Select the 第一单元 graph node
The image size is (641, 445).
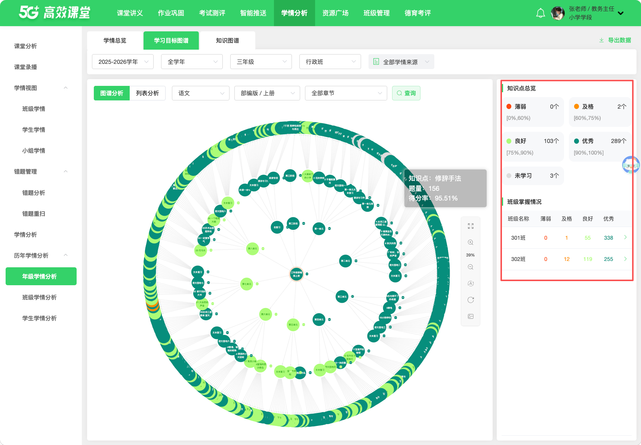coord(319,229)
